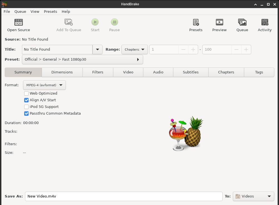This screenshot has width=279, height=205.
Task: Switch to the Dimensions tab
Action: (x=62, y=72)
